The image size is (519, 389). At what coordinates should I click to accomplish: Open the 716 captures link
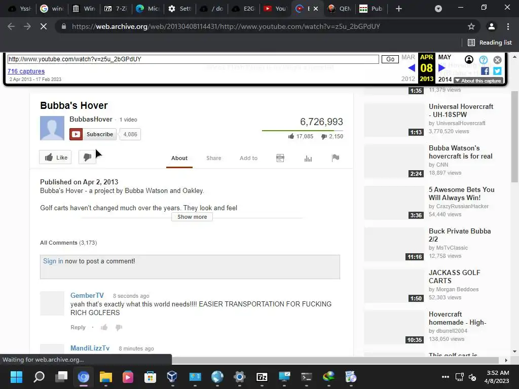[x=26, y=71]
